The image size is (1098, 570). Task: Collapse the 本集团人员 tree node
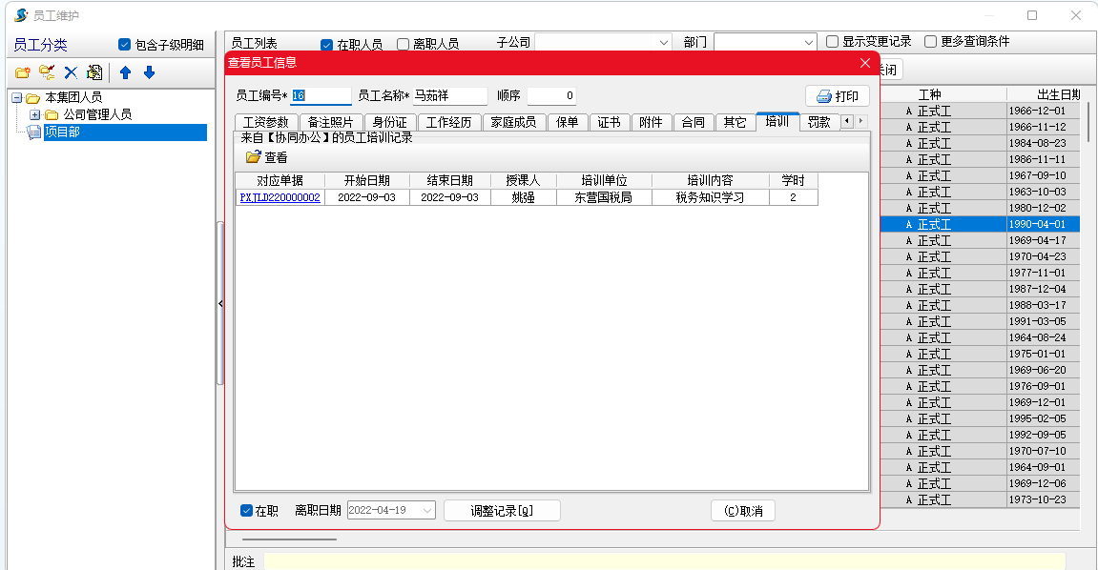click(x=17, y=97)
